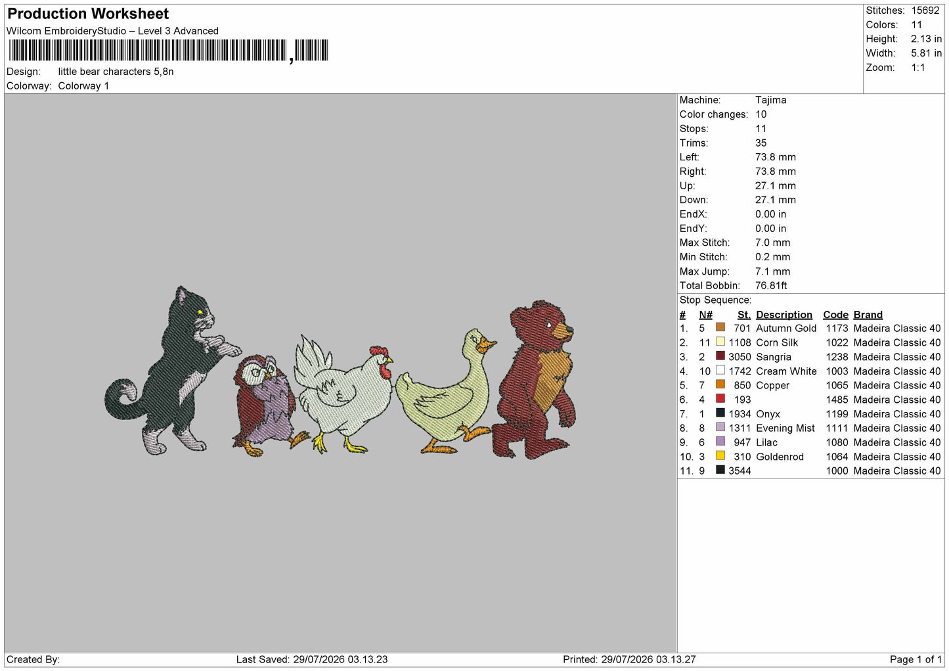949x671 pixels.
Task: Click thread code 1485
Action: [837, 400]
